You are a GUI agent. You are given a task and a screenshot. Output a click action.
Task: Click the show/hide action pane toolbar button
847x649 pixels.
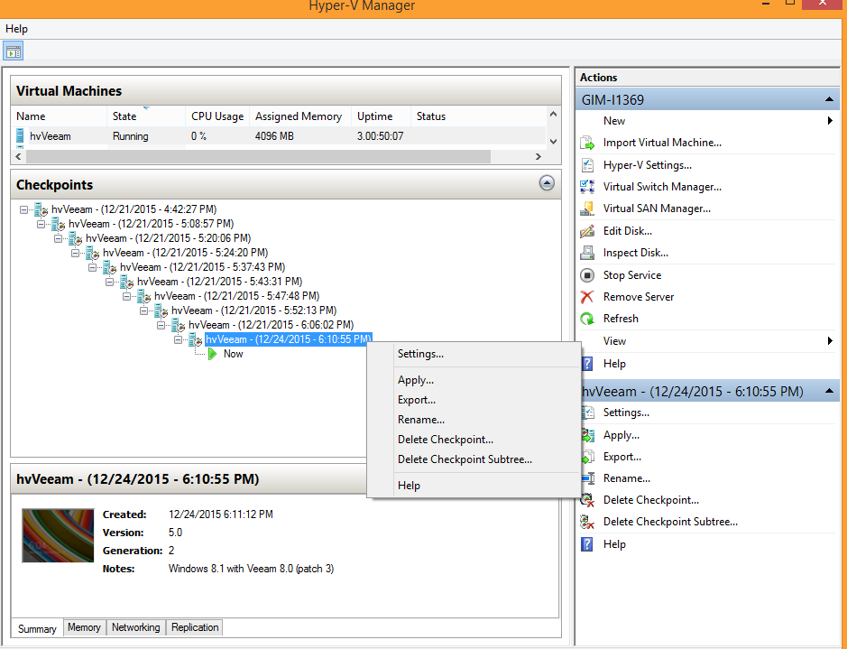[x=14, y=51]
